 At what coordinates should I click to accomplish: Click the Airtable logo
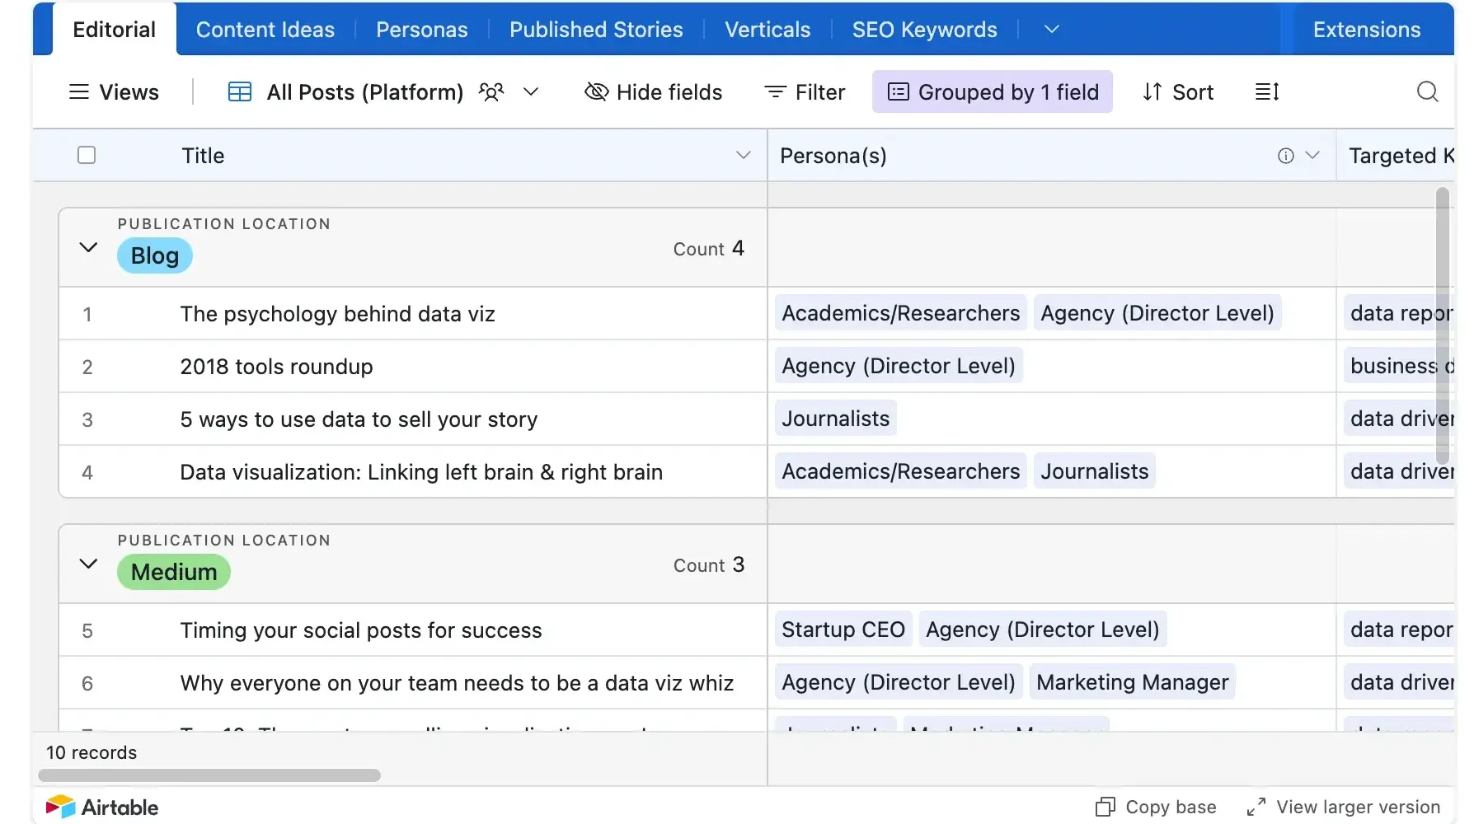[102, 807]
